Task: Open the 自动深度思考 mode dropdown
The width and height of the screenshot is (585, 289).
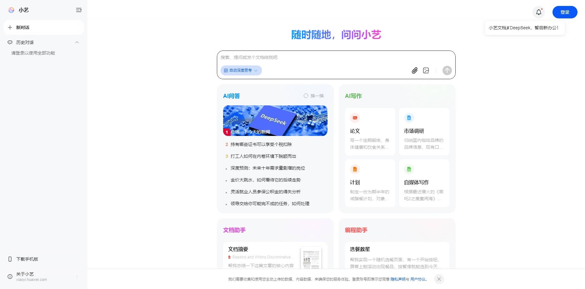Action: [241, 70]
